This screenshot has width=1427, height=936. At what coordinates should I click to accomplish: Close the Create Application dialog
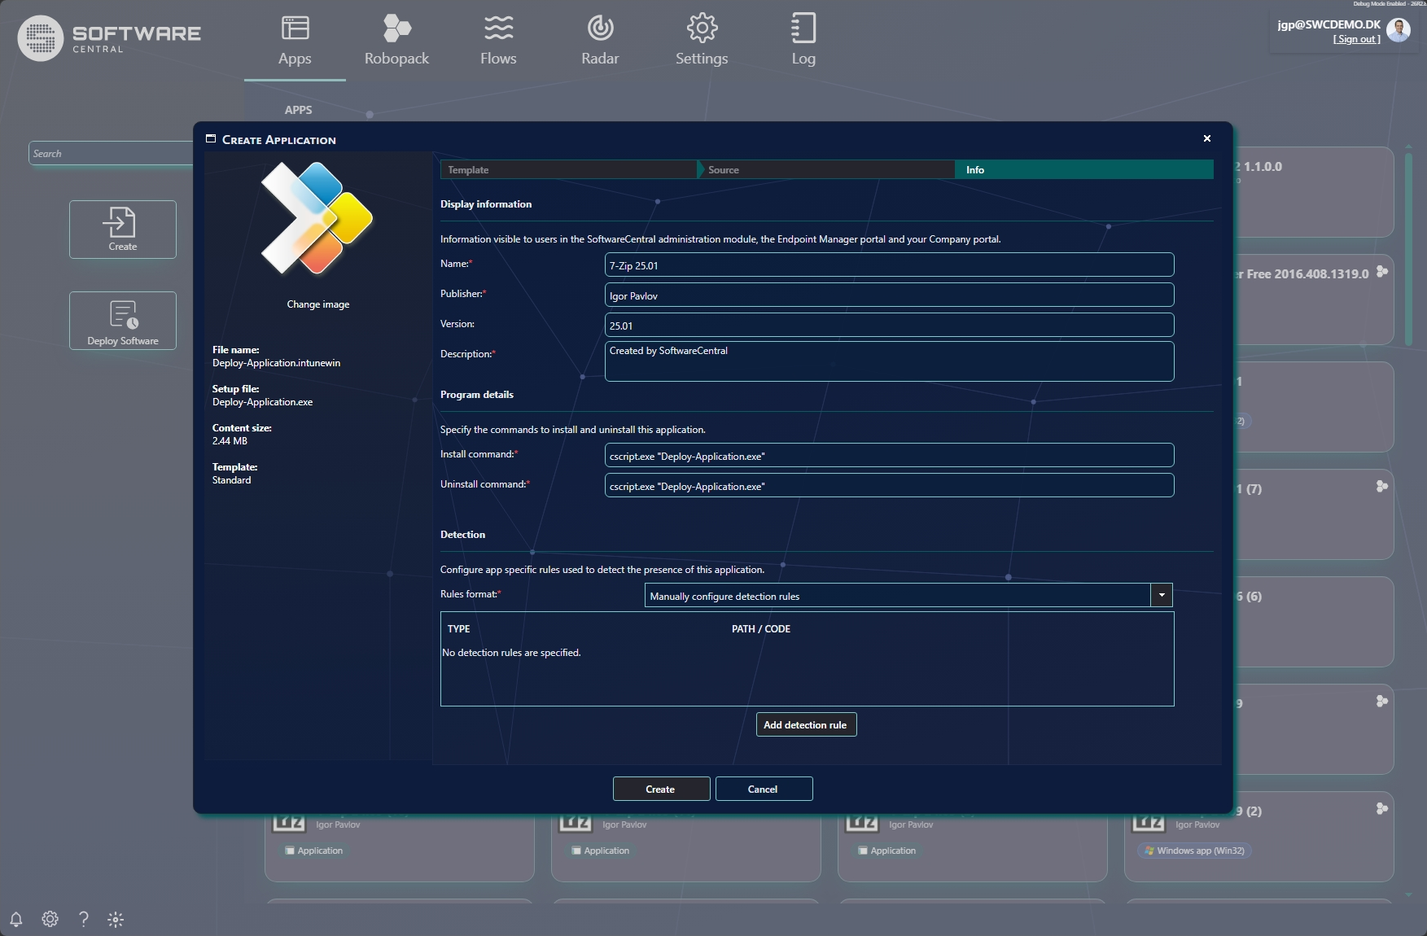[x=1207, y=138]
